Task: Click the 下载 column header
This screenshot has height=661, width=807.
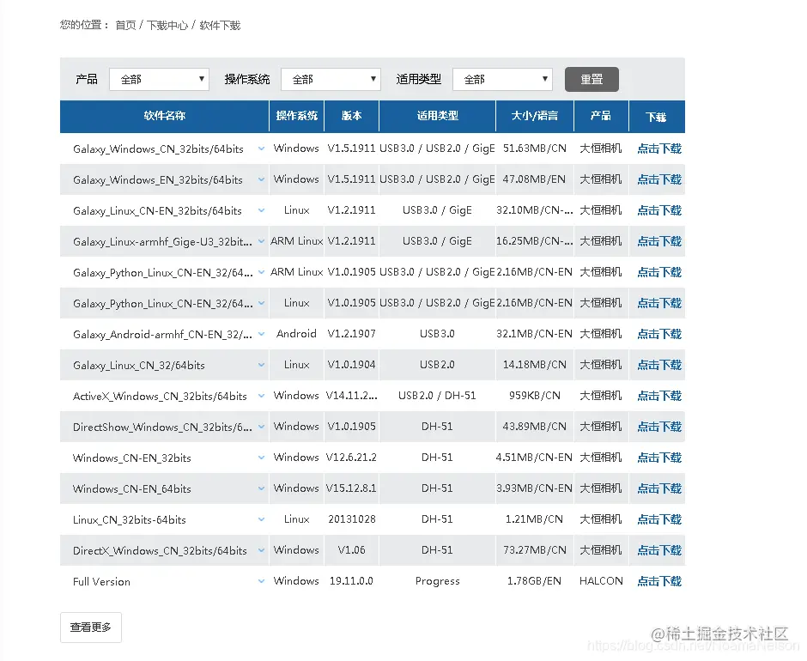Action: [x=656, y=117]
